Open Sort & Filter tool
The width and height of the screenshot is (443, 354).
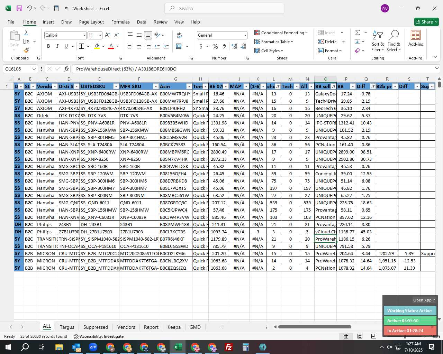[x=378, y=41]
